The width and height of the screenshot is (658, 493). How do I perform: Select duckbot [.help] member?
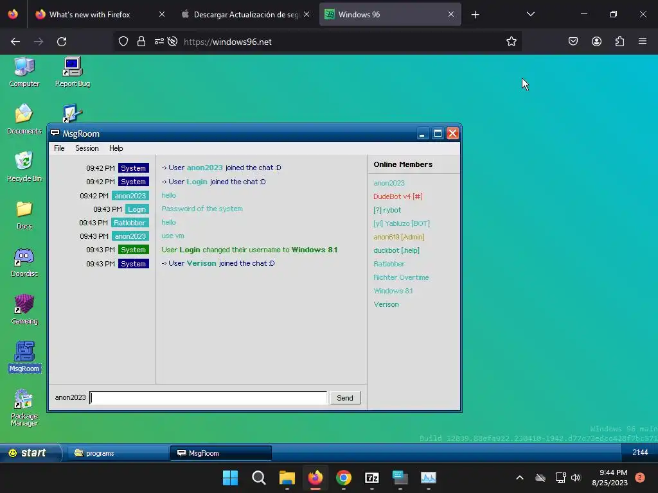pyautogui.click(x=396, y=250)
